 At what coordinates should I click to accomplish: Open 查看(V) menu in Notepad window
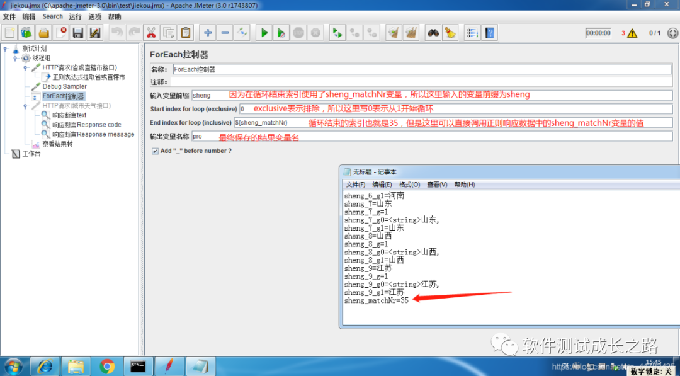(437, 185)
